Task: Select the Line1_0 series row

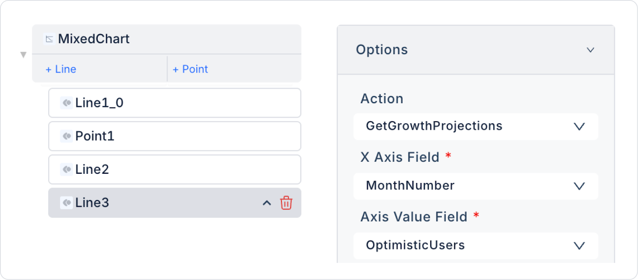Action: click(x=179, y=103)
